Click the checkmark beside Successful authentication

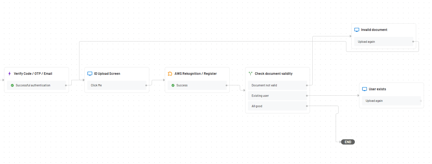12,85
